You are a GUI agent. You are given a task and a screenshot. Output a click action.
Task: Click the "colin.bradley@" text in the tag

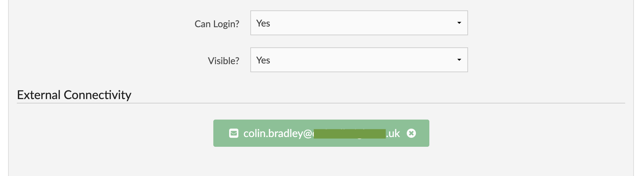pos(278,133)
